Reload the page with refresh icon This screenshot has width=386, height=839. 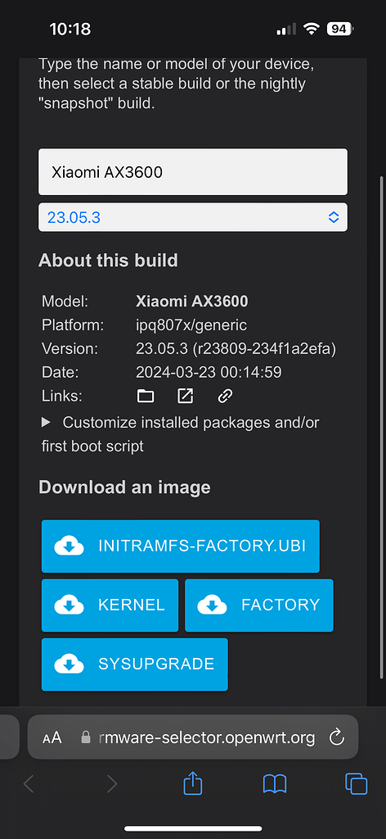336,738
